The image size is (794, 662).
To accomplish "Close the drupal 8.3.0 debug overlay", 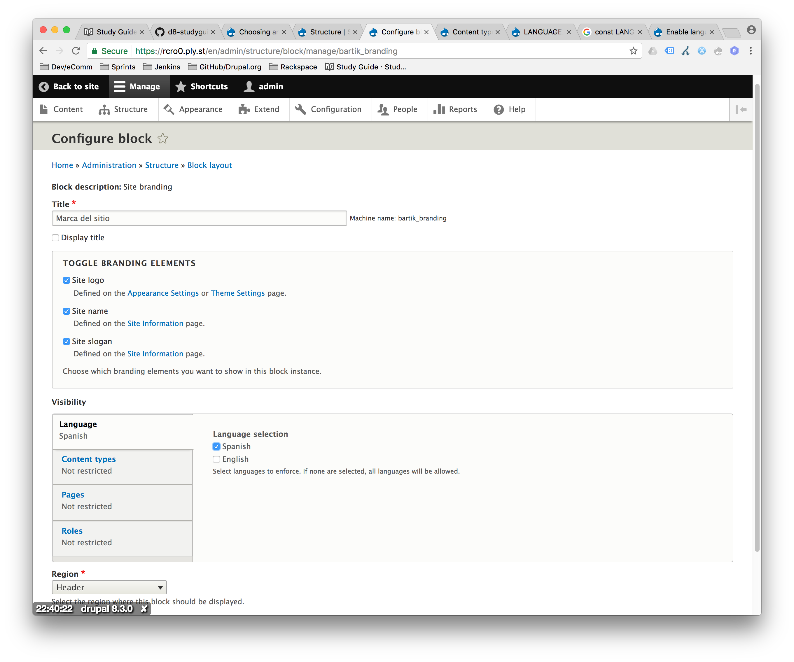I will (x=144, y=609).
